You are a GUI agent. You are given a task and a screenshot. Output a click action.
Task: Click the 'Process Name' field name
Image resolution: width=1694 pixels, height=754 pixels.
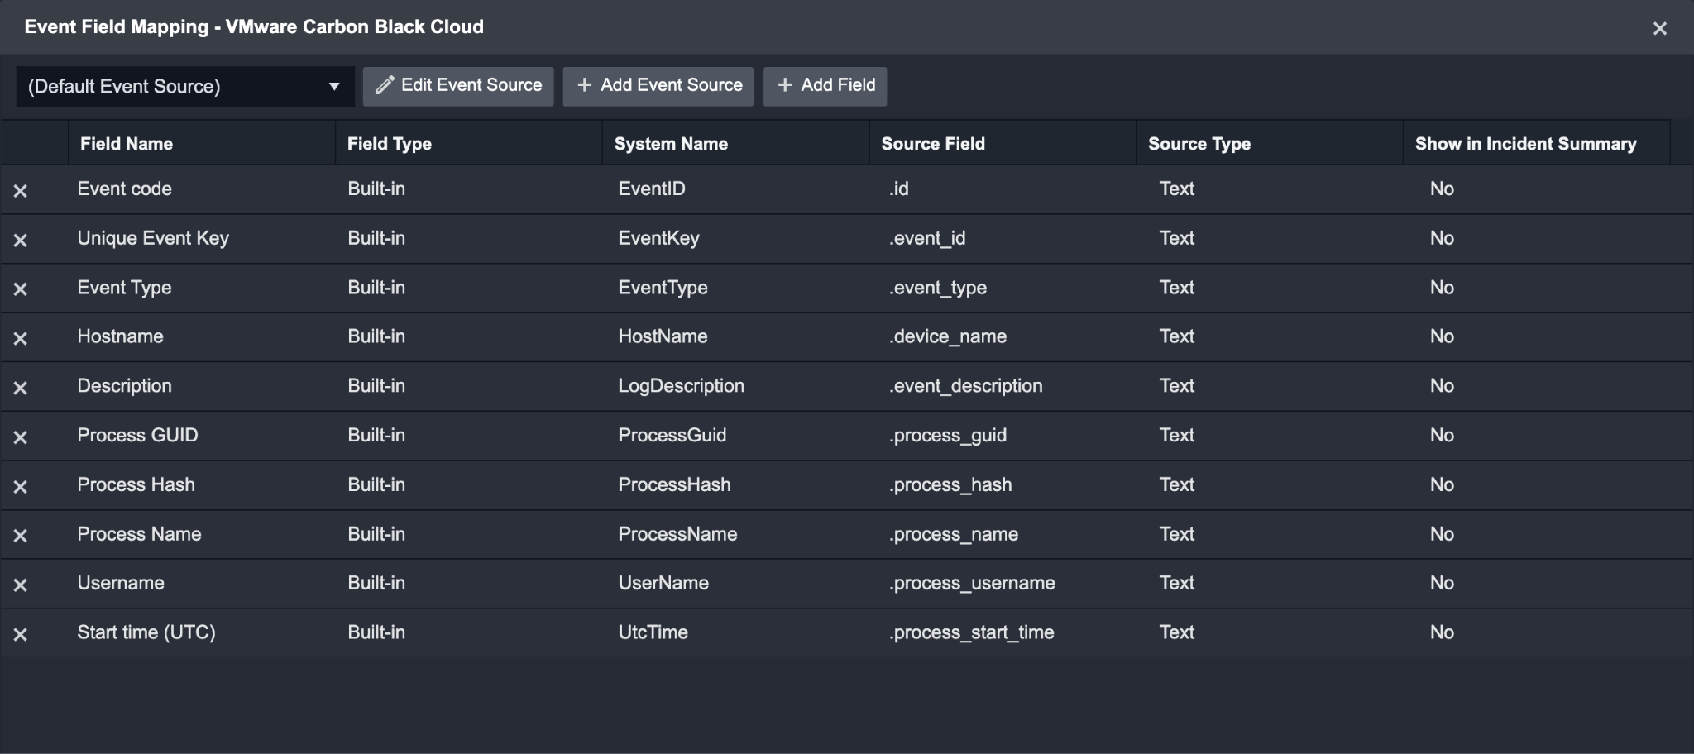point(139,534)
